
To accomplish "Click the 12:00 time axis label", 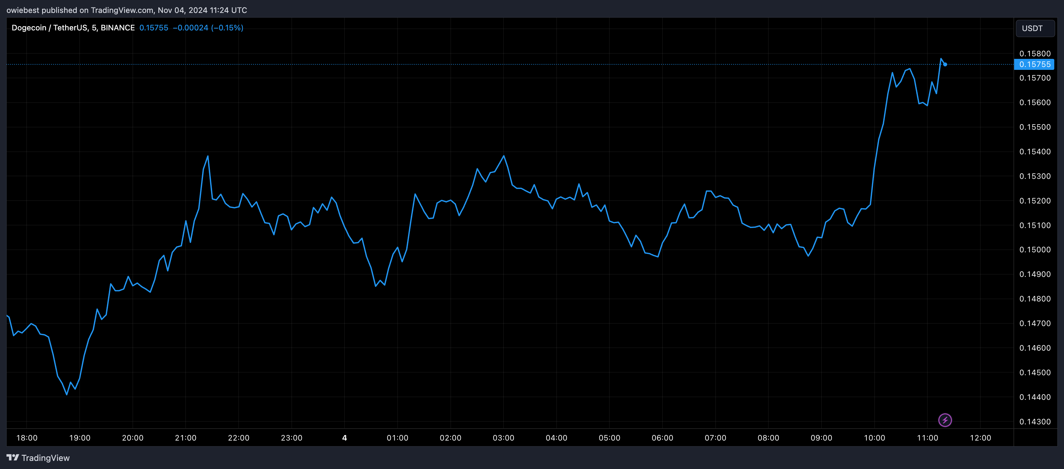I will (x=980, y=438).
